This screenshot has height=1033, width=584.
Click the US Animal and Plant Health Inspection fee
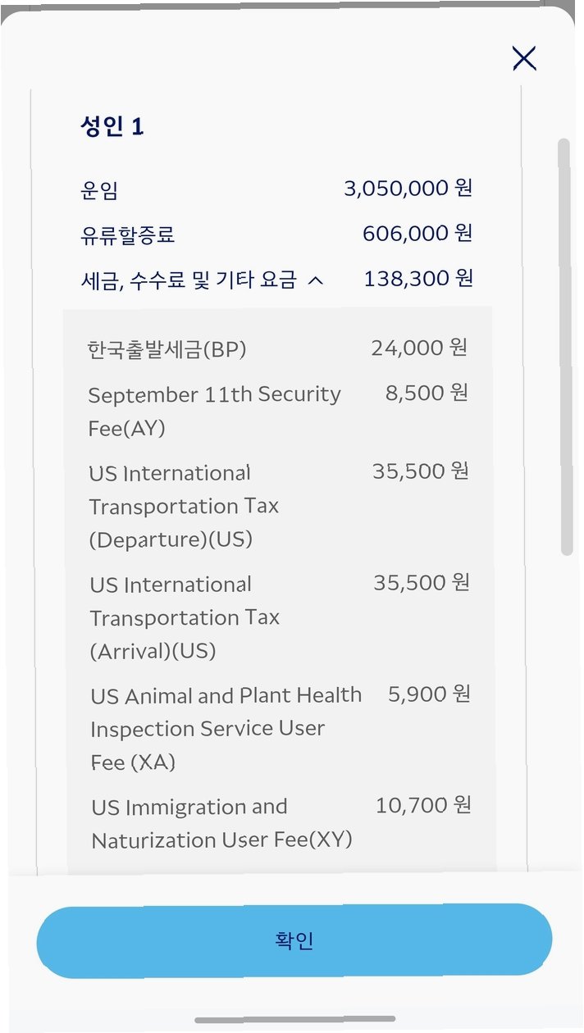[226, 729]
